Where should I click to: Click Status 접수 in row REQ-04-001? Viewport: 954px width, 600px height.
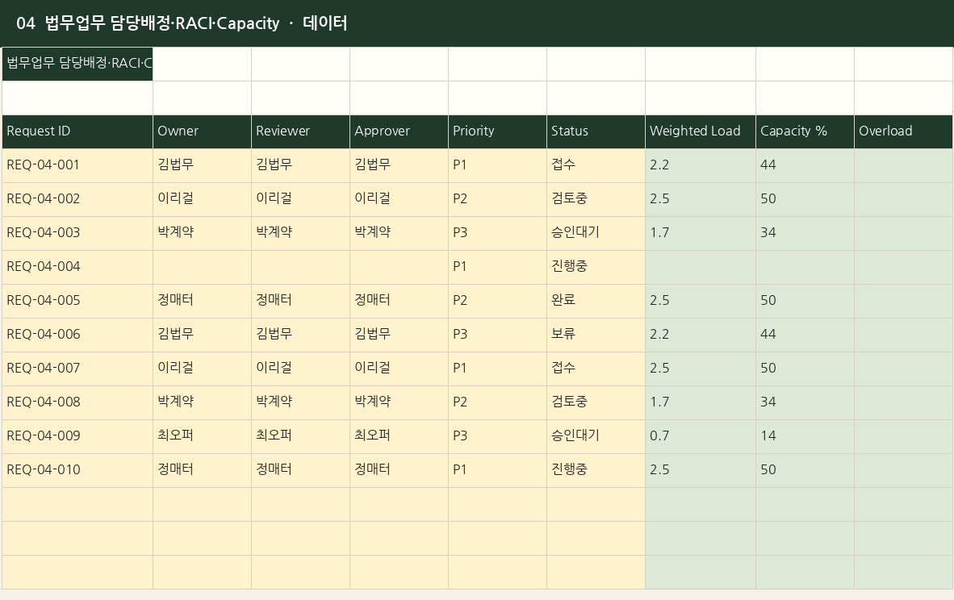click(x=596, y=165)
